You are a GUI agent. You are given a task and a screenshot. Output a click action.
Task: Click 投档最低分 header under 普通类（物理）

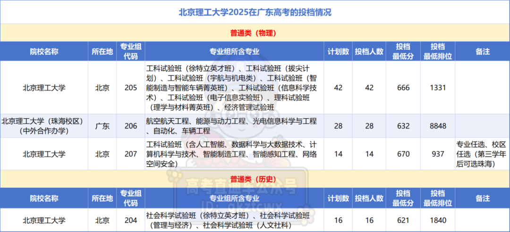pyautogui.click(x=403, y=51)
